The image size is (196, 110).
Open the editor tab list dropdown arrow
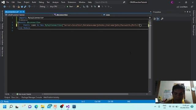(150, 12)
